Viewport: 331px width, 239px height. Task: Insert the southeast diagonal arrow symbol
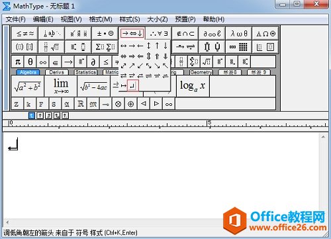tap(157, 66)
